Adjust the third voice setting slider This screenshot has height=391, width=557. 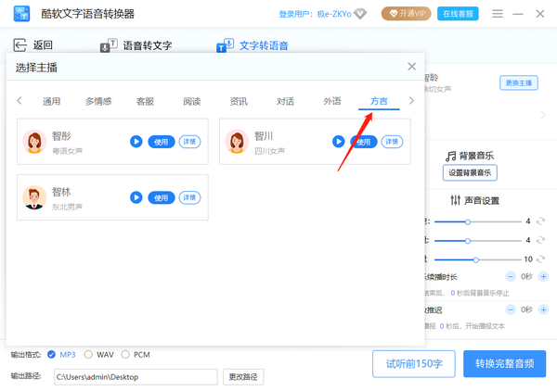[x=476, y=259]
